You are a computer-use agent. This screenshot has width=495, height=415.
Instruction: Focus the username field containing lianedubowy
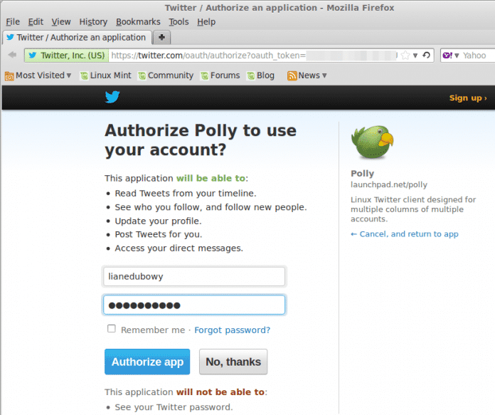click(x=194, y=276)
